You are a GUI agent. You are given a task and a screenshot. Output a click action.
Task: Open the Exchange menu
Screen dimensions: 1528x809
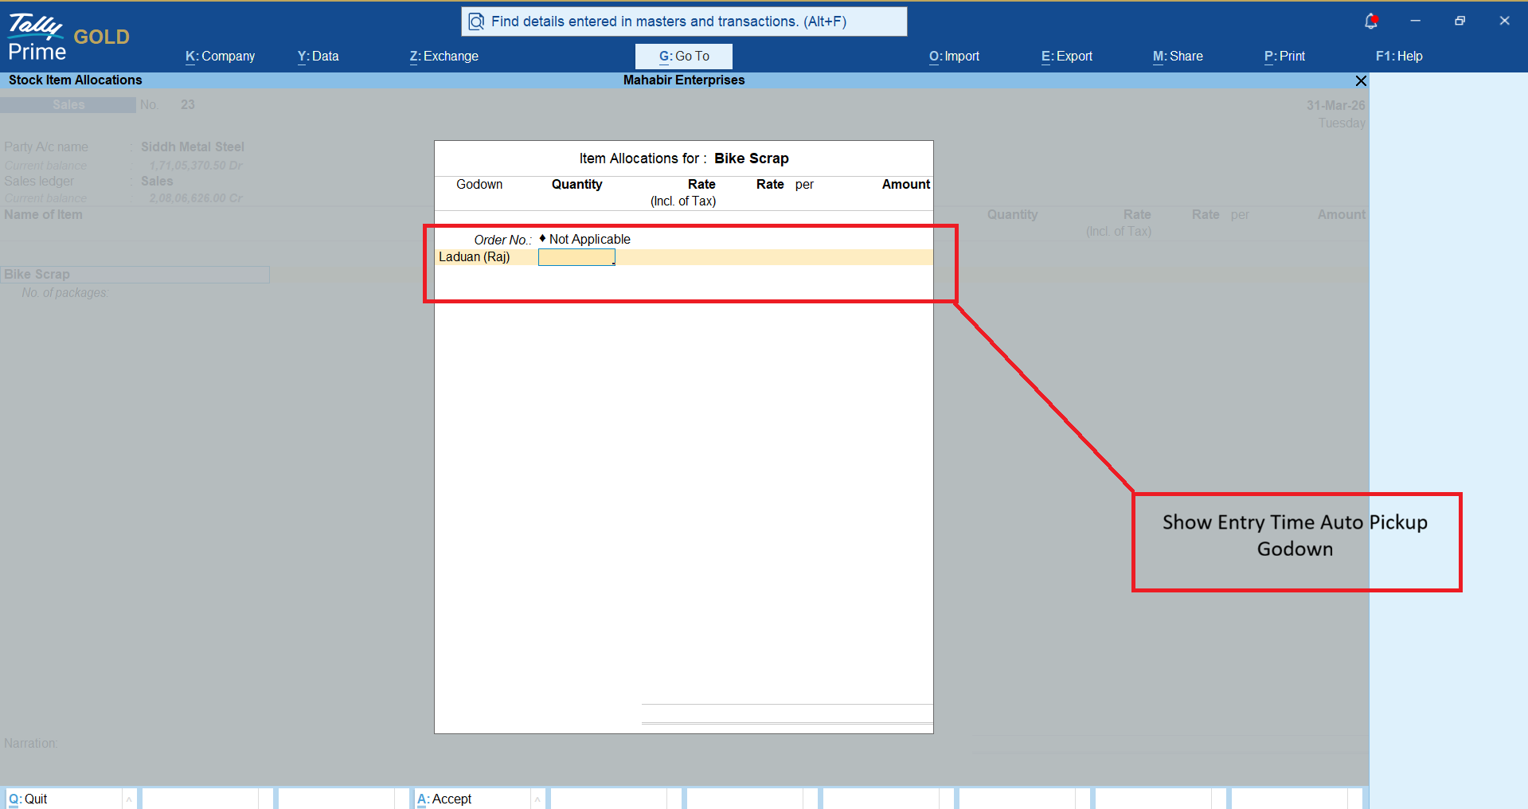coord(444,57)
